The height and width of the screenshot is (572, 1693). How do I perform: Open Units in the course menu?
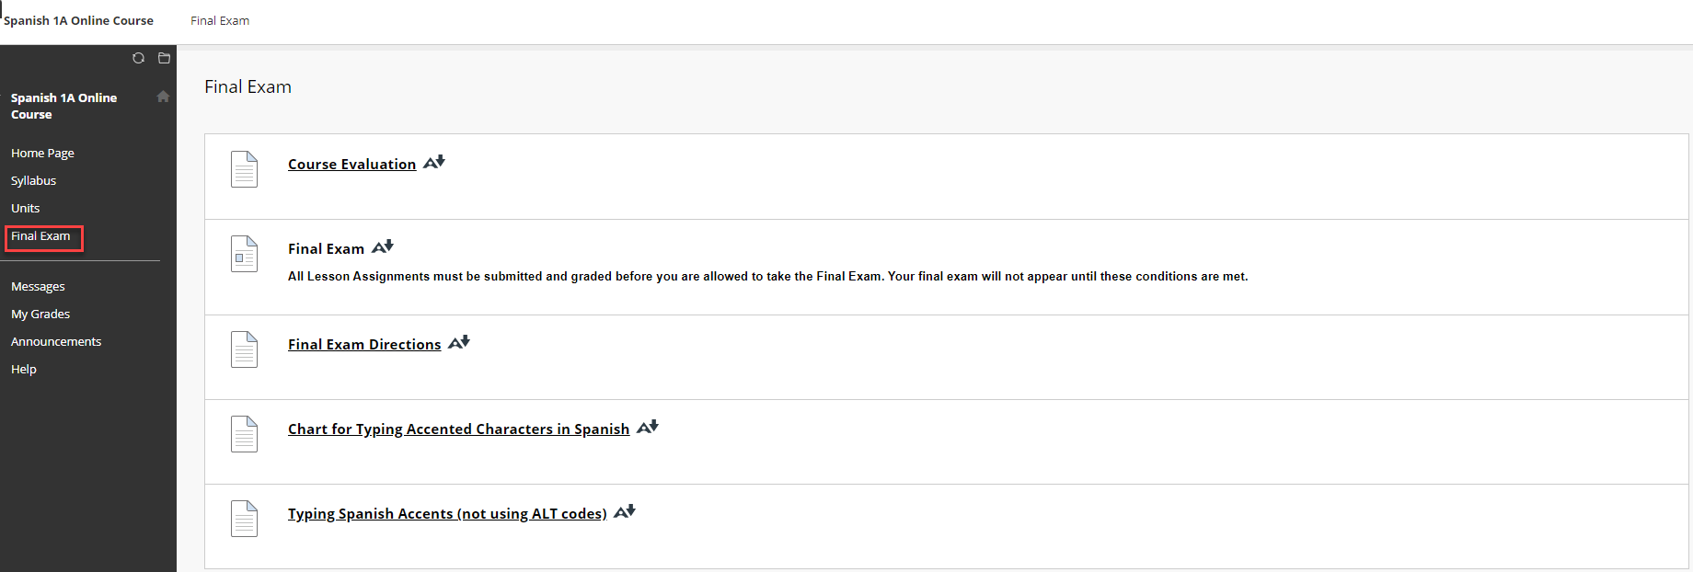click(25, 208)
